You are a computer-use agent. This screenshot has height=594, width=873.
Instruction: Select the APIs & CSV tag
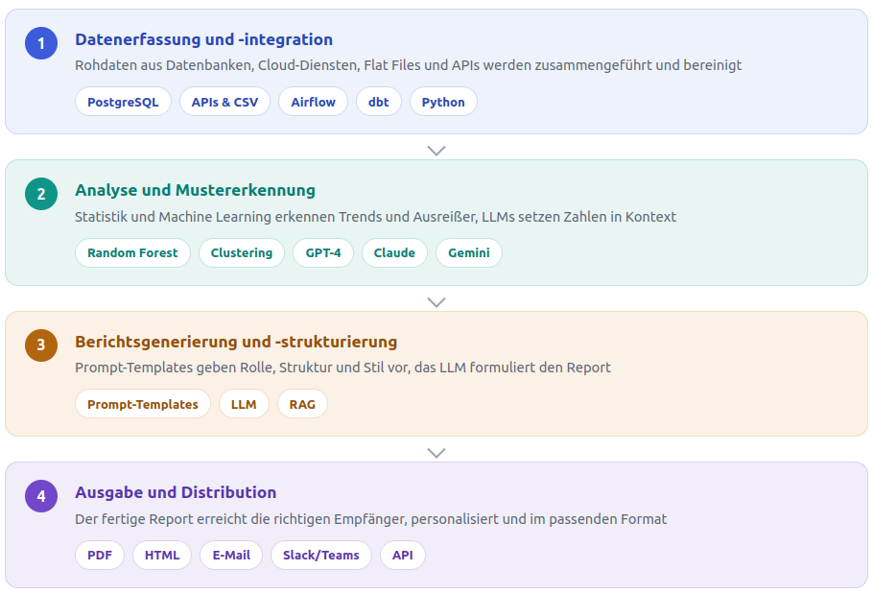pos(224,102)
